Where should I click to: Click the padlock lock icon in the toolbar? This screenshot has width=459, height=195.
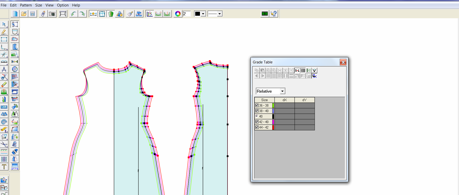(120, 14)
